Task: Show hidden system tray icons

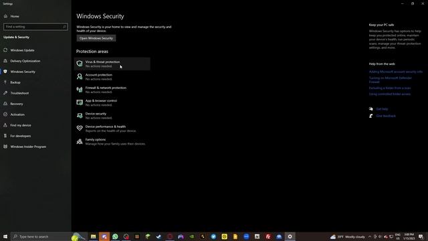Action: point(370,236)
